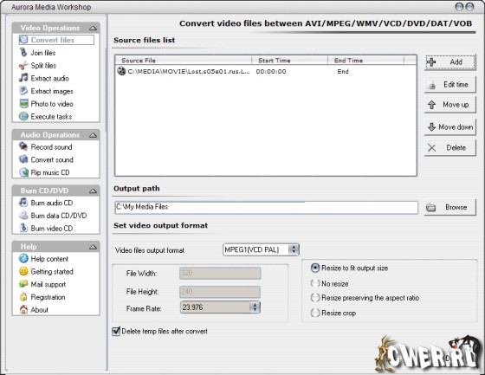Select the Resize crop radio button
The image size is (485, 375).
pos(315,313)
